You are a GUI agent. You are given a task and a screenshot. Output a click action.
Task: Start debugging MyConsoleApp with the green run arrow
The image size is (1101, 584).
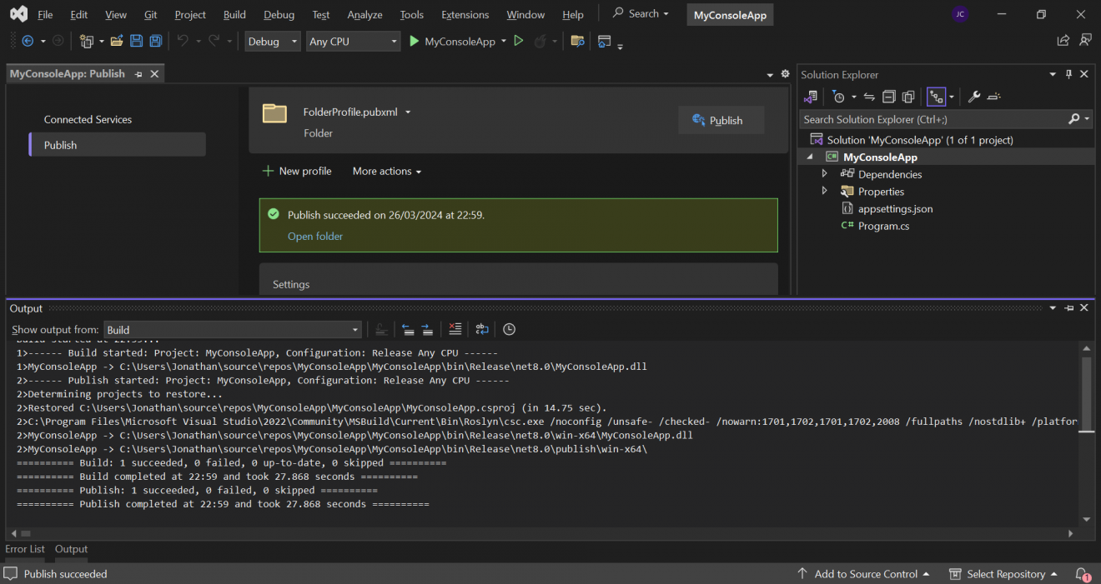[x=415, y=40]
